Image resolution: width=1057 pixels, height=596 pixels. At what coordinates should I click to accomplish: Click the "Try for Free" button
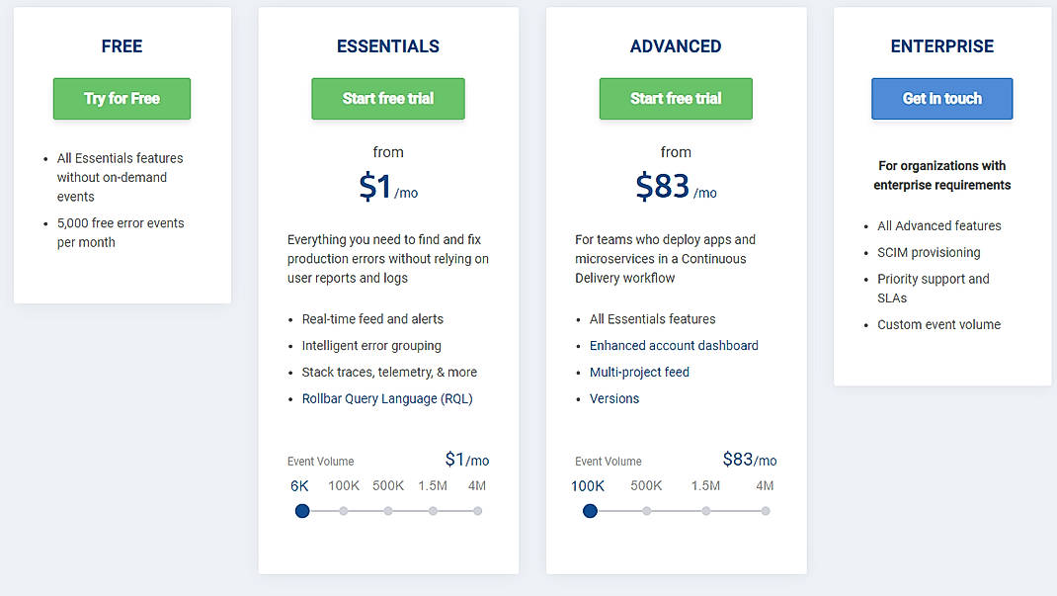(x=122, y=99)
